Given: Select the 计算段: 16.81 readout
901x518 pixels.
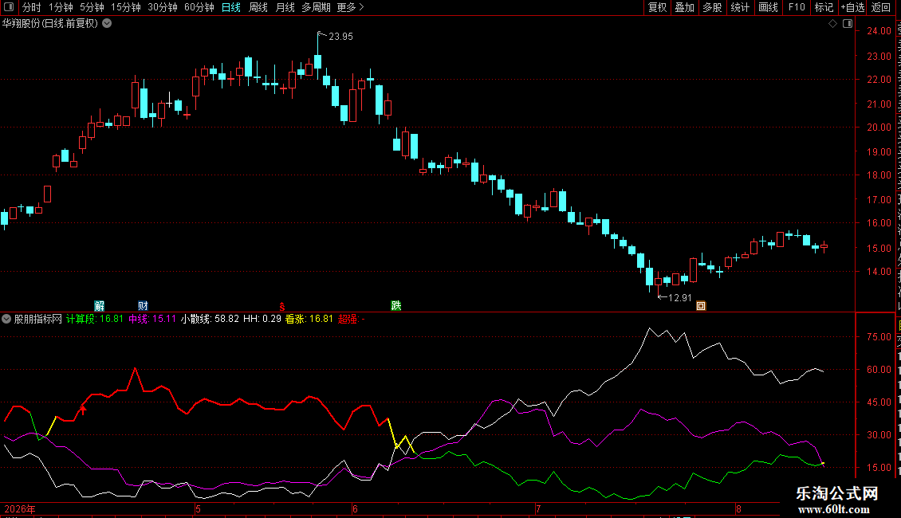Looking at the screenshot, I should (95, 319).
